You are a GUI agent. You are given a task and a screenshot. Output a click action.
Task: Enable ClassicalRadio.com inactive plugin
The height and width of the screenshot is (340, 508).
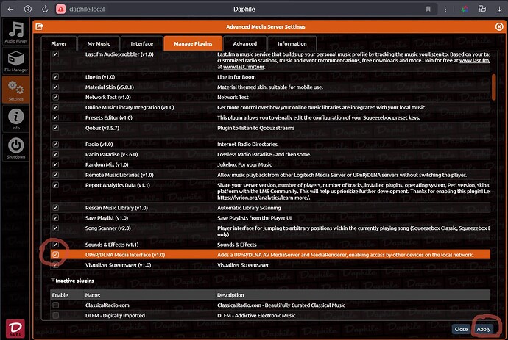coord(56,305)
